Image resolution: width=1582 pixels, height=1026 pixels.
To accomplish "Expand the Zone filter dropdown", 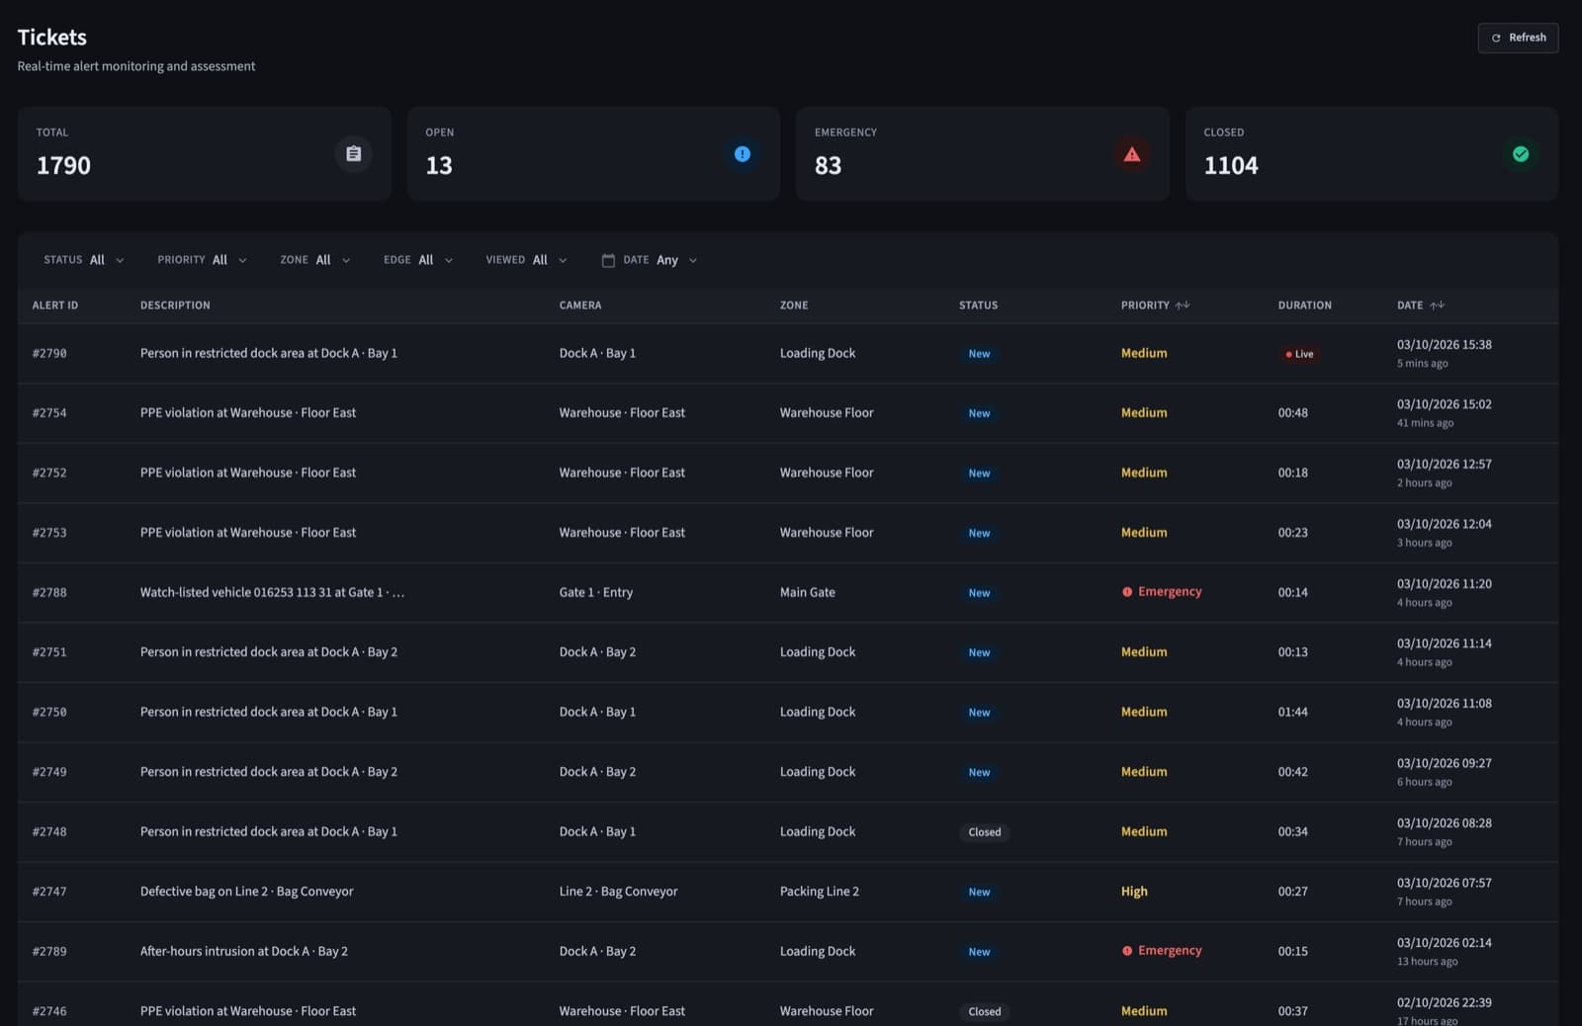I will [x=315, y=260].
